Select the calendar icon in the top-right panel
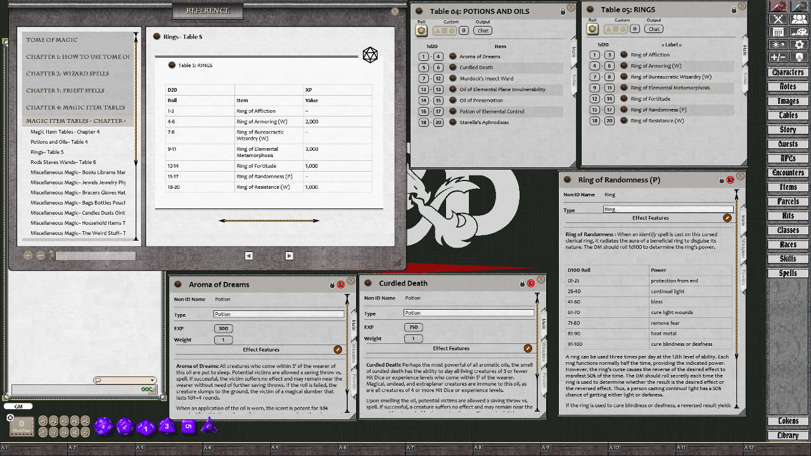Viewport: 811px width, 456px height. pyautogui.click(x=779, y=32)
